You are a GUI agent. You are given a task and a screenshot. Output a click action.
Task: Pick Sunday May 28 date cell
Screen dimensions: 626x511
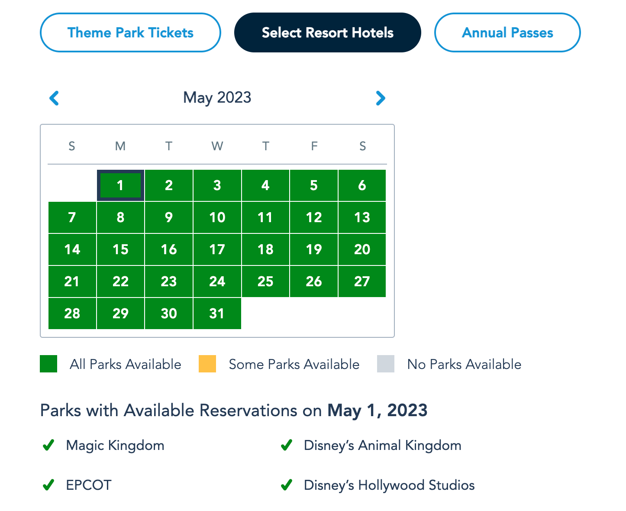click(x=72, y=314)
